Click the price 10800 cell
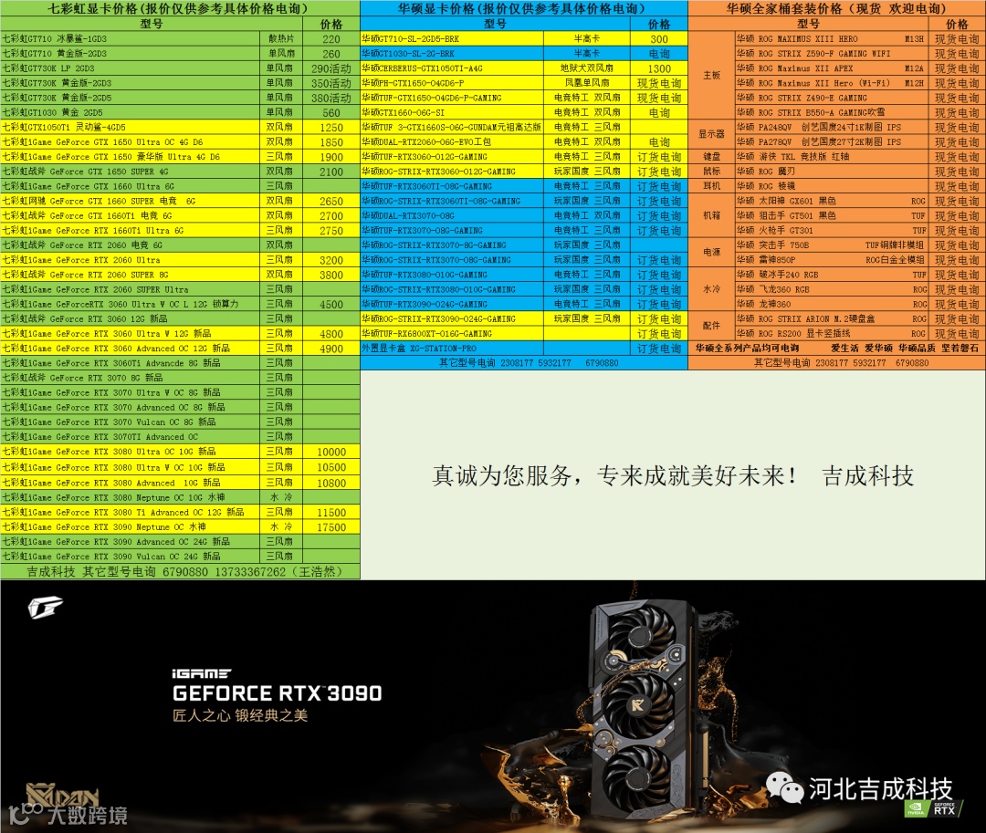986x833 pixels. tap(331, 483)
